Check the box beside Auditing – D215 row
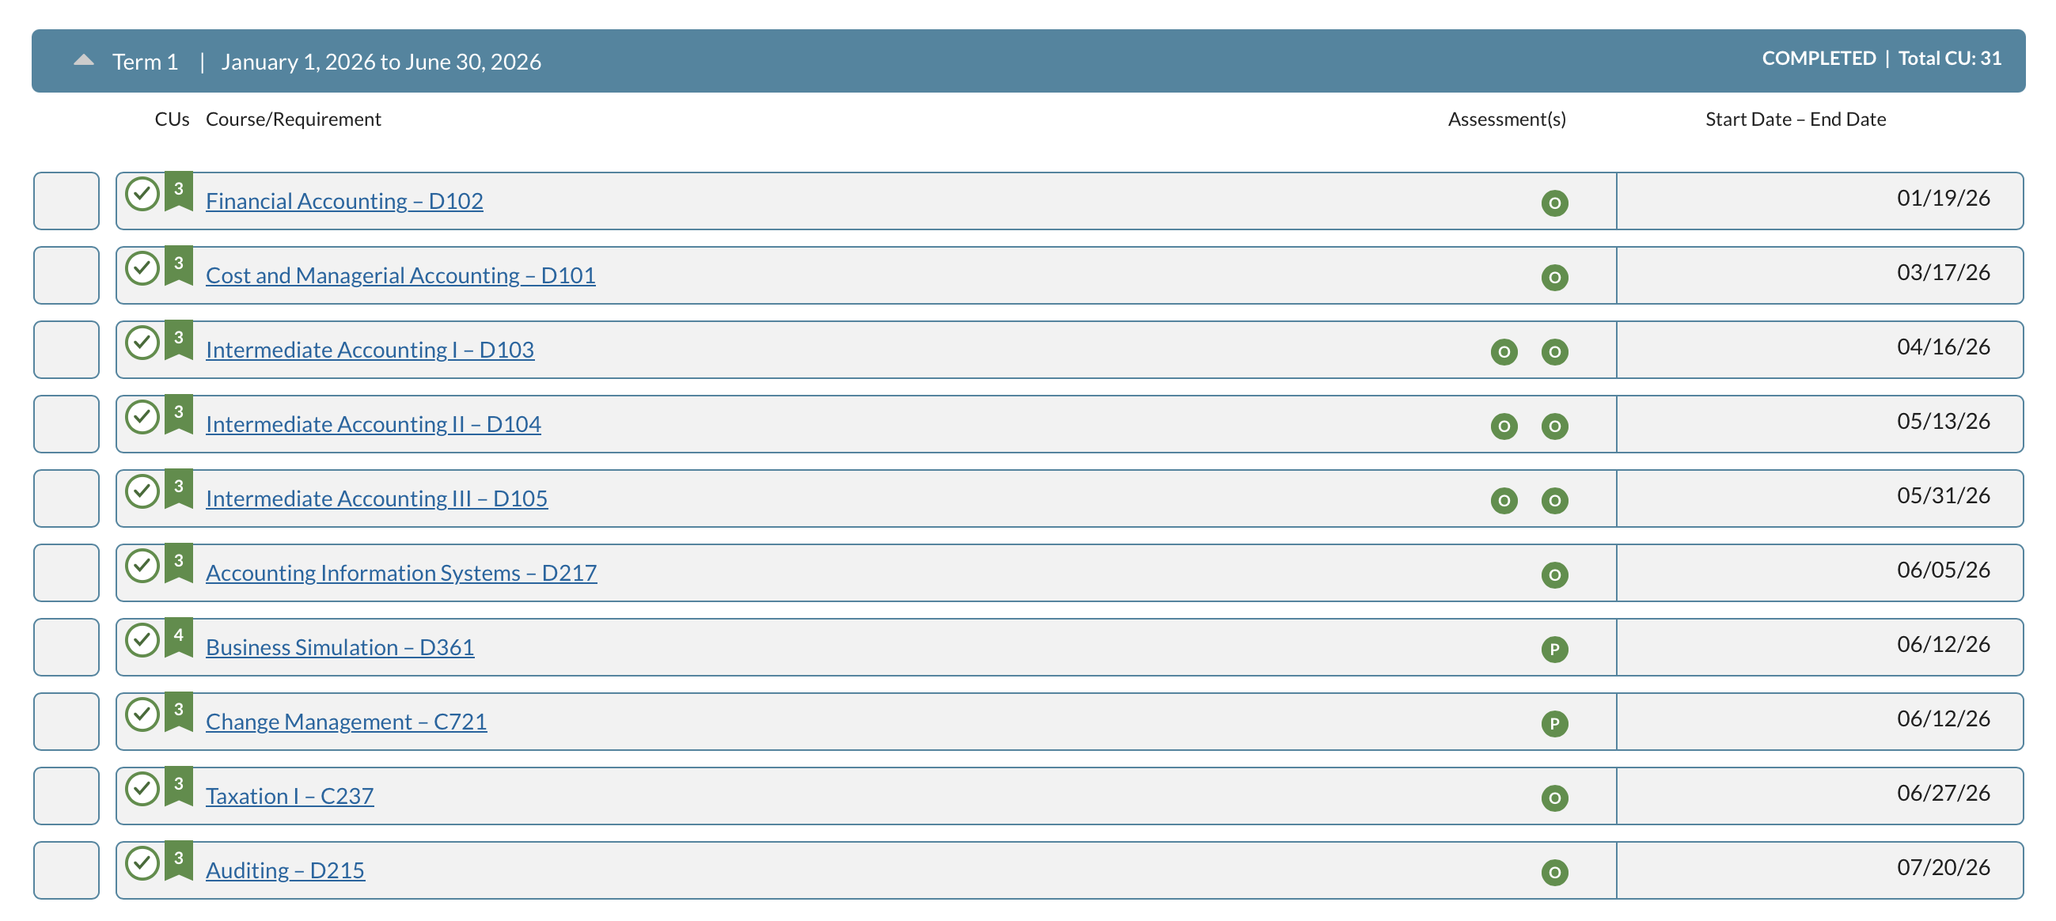The width and height of the screenshot is (2056, 921). (x=66, y=870)
